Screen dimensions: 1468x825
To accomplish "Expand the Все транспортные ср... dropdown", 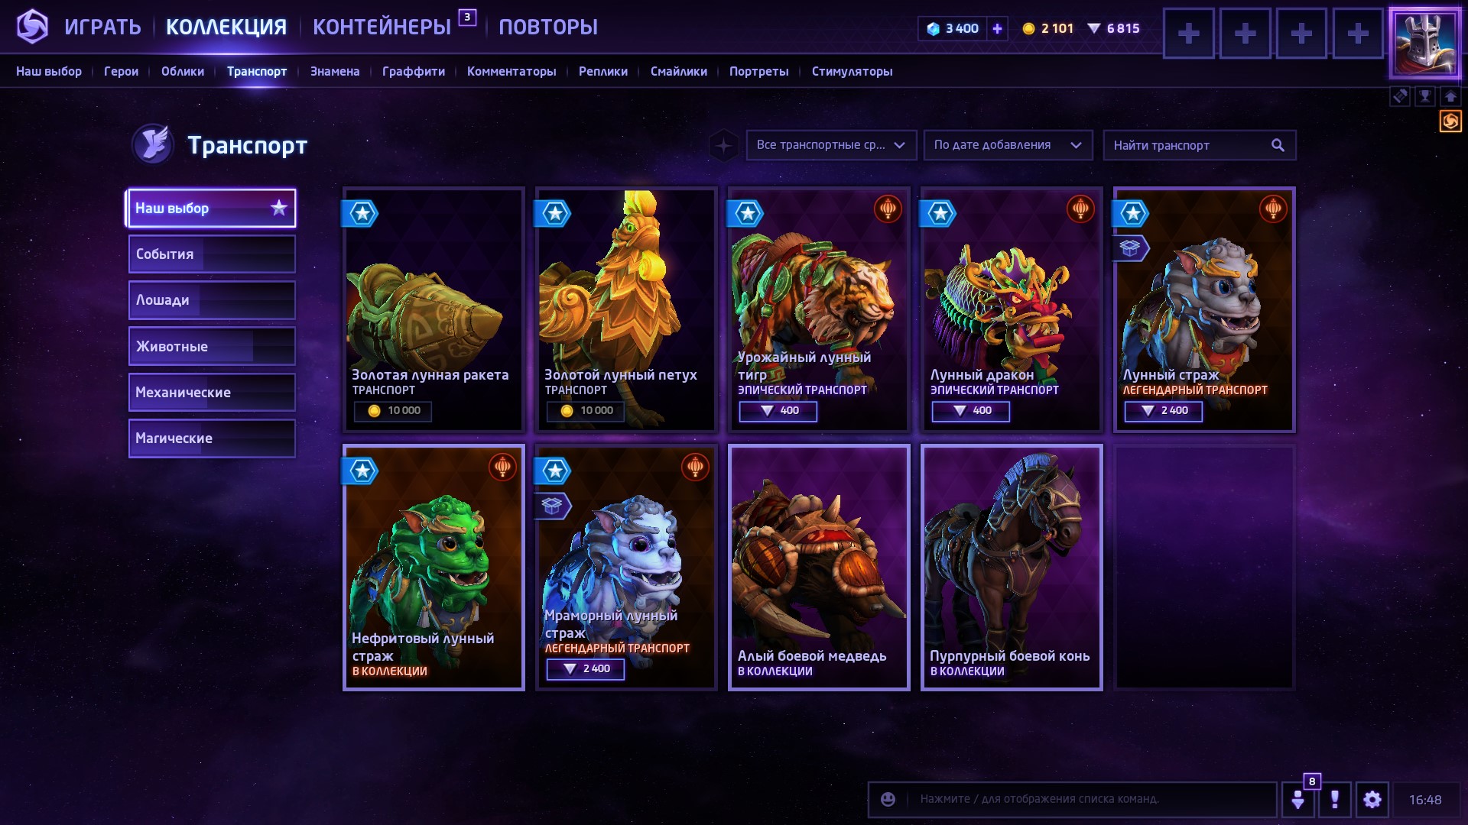I will pos(831,145).
